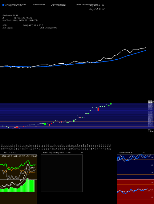Select the 'ADX: 40.7 +DY: 60.92 -DY: 25.67' header
Viewport: 154px width, 204px height.
19,156
